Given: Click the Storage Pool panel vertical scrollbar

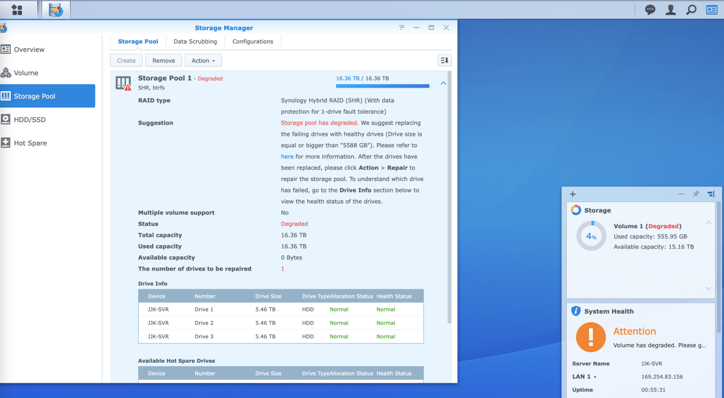Looking at the screenshot, I should [x=450, y=198].
